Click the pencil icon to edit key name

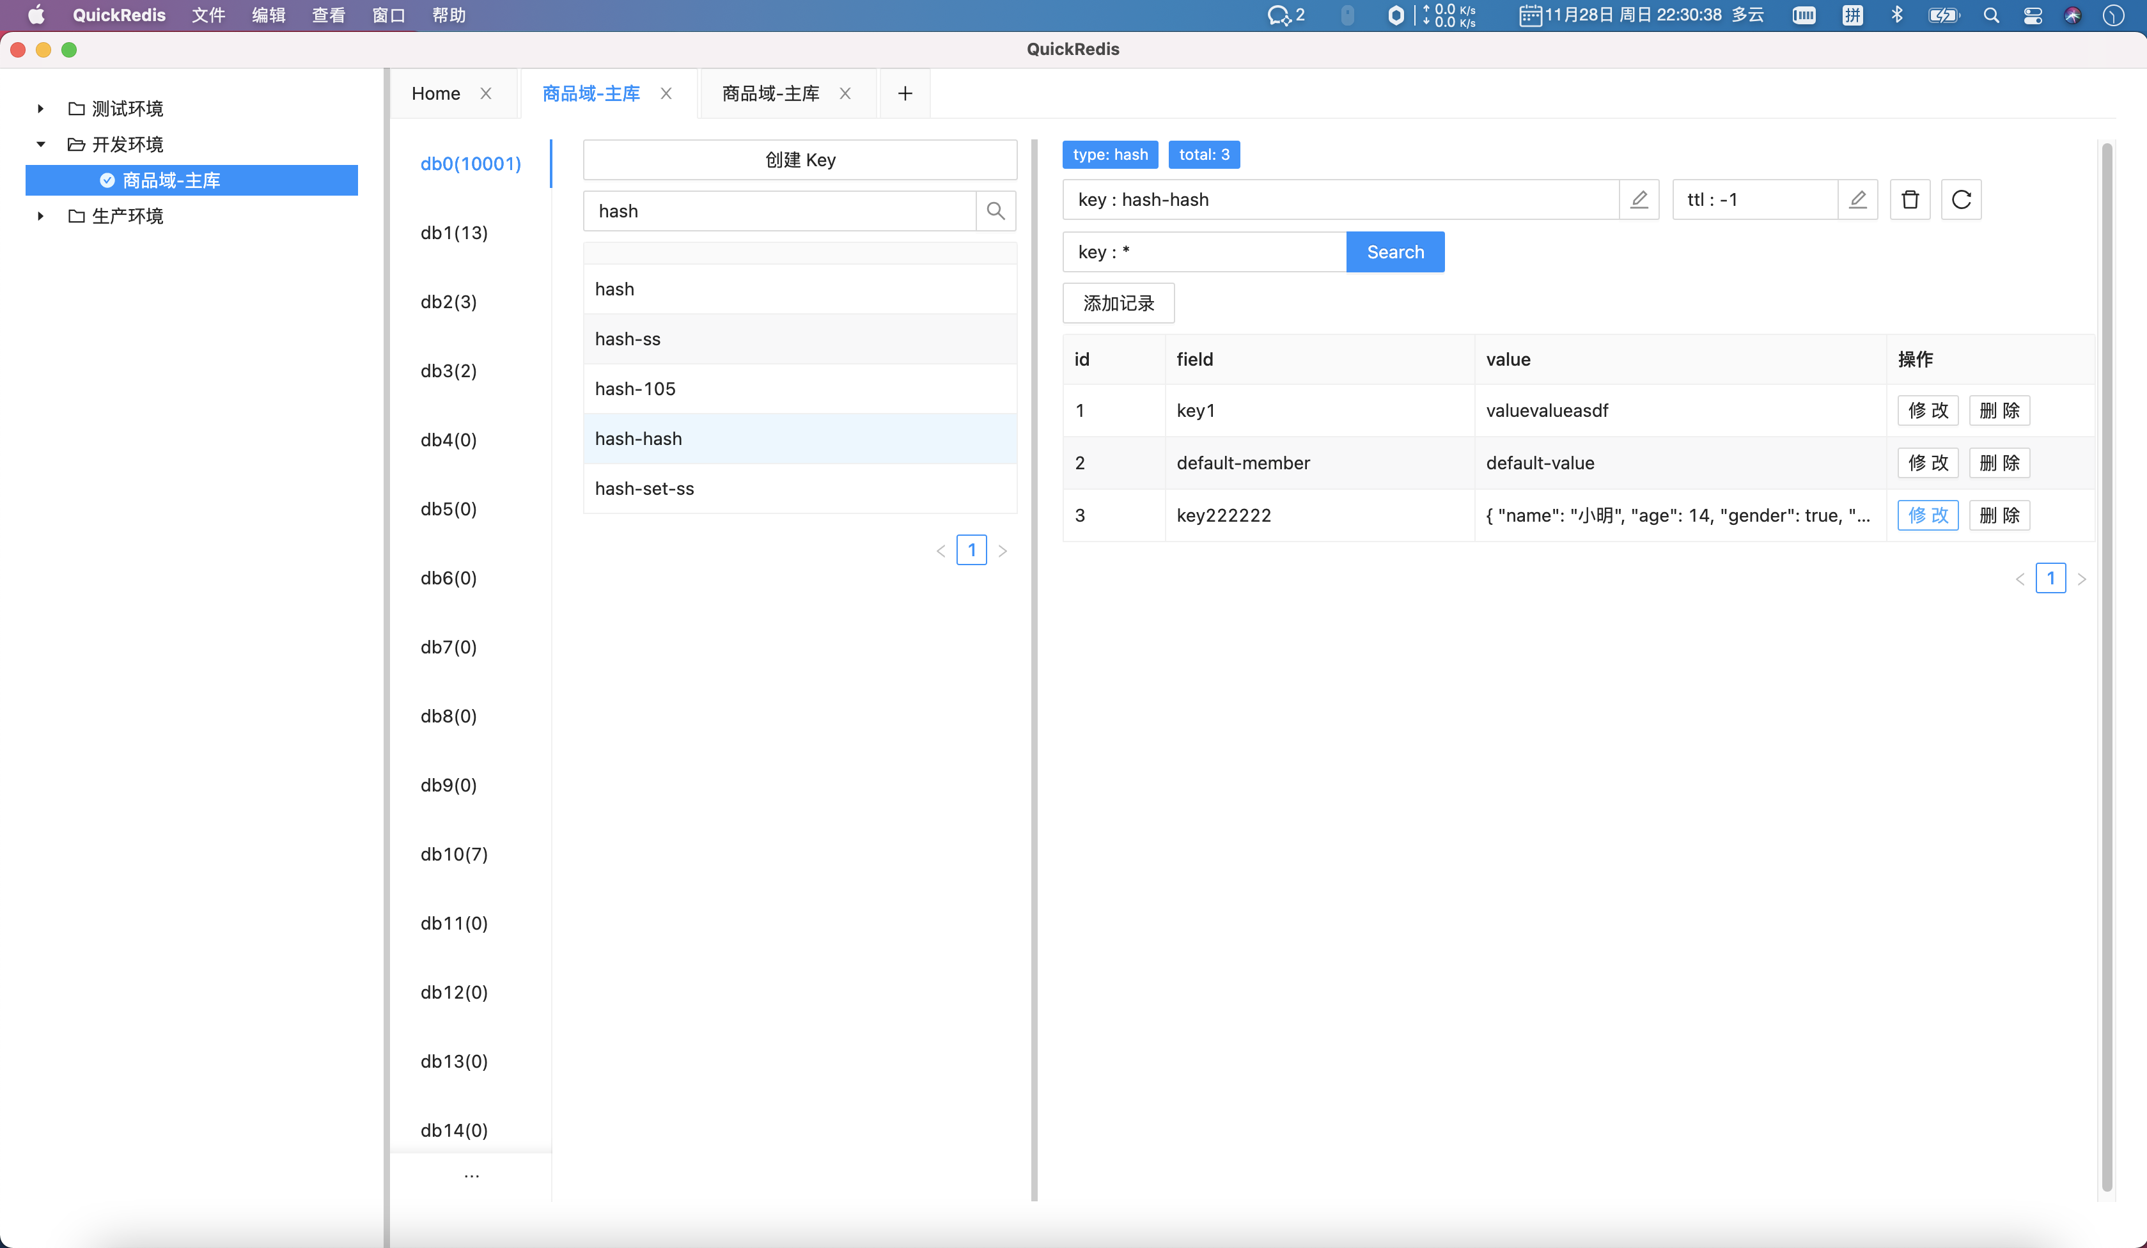pos(1638,199)
